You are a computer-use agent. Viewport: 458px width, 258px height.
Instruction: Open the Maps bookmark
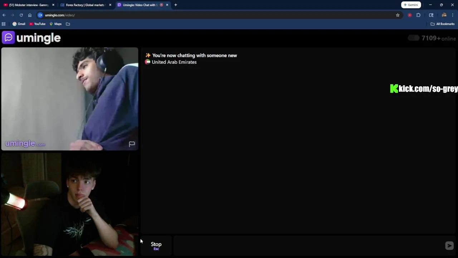click(x=55, y=24)
